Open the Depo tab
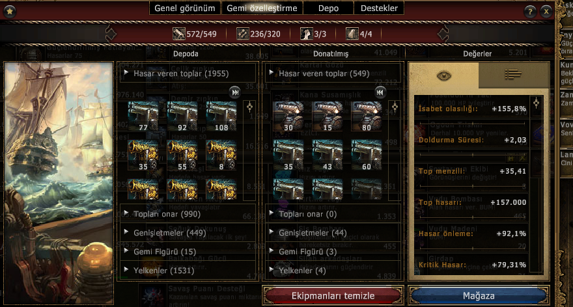Viewport: 573px width, 307px height. pyautogui.click(x=328, y=8)
